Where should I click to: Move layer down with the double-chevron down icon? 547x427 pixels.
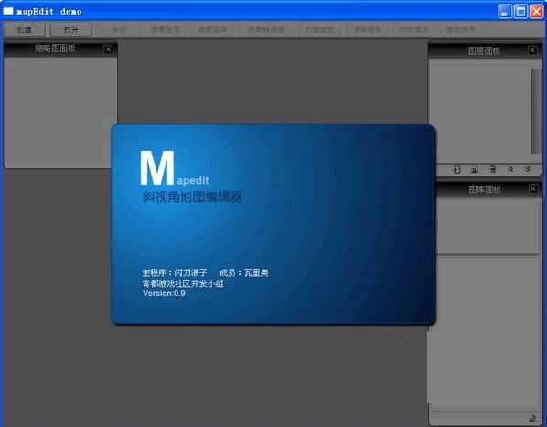click(528, 169)
